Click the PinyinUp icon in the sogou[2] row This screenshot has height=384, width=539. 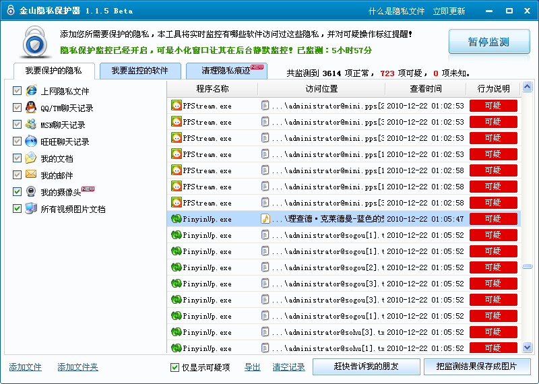(x=177, y=267)
